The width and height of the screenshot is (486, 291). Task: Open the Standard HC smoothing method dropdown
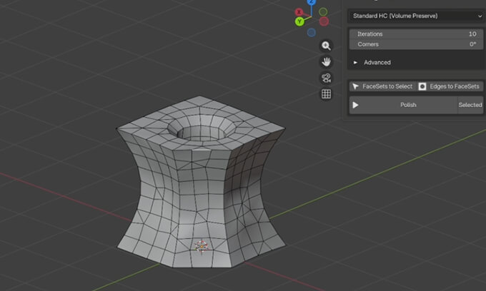click(415, 15)
